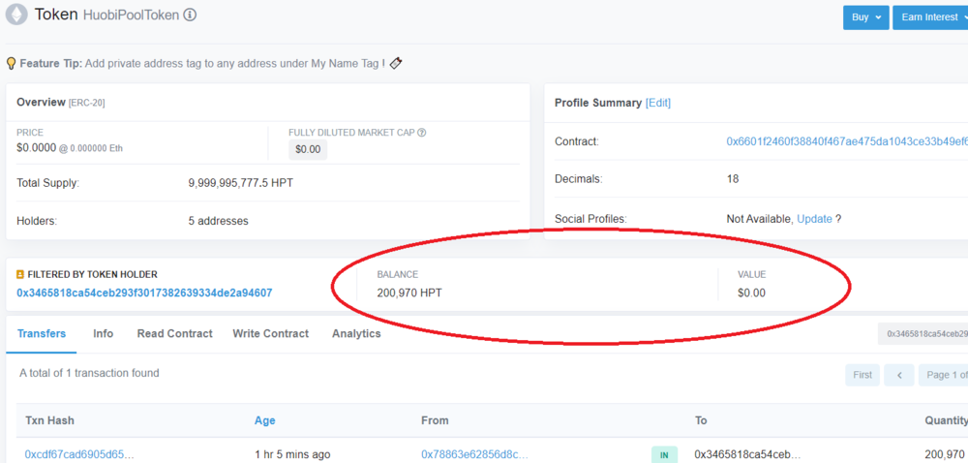This screenshot has width=968, height=463.
Task: Click the Update social profiles link
Action: coord(814,219)
